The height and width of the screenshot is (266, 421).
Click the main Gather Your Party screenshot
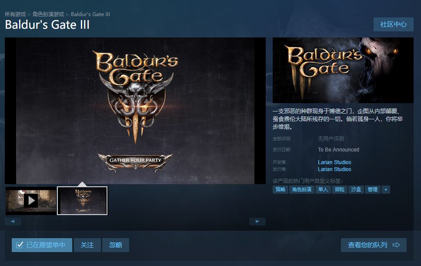point(135,111)
